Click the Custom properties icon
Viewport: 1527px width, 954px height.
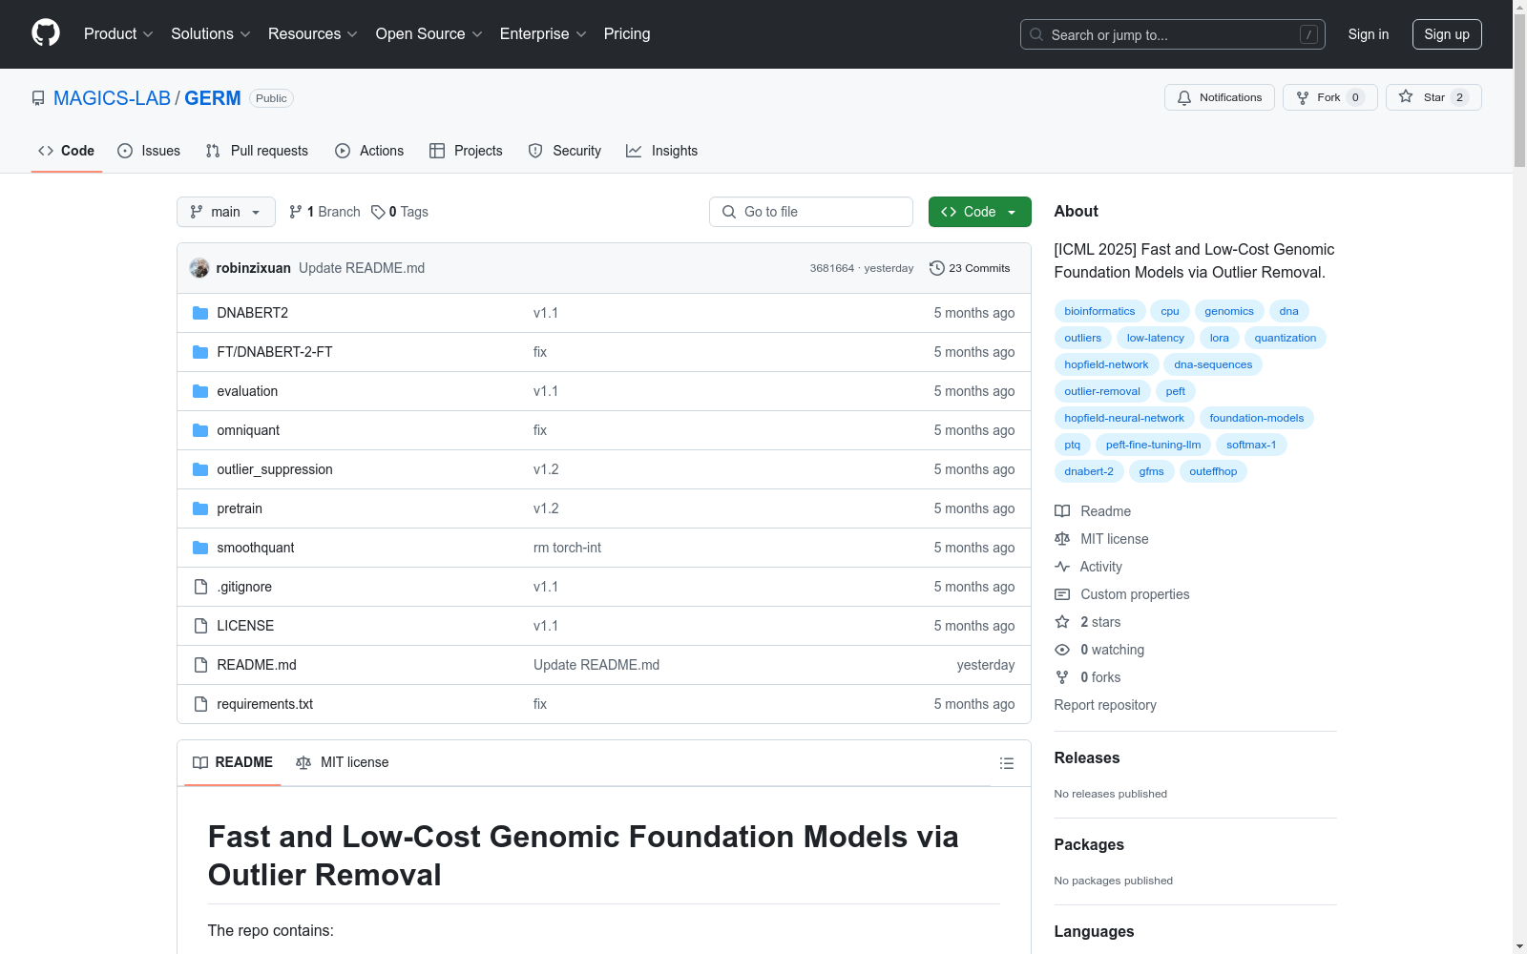(1062, 594)
